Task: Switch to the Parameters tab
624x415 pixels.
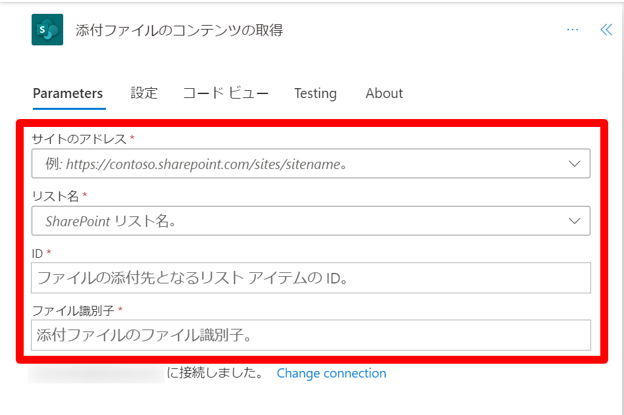Action: tap(68, 93)
